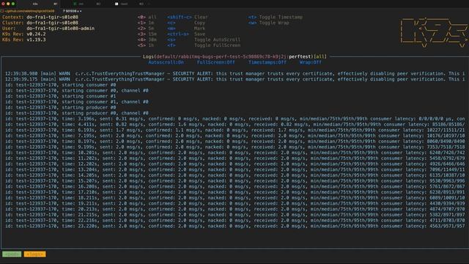
Task: Click the log line with time: 16.208s
Action: tap(235, 186)
